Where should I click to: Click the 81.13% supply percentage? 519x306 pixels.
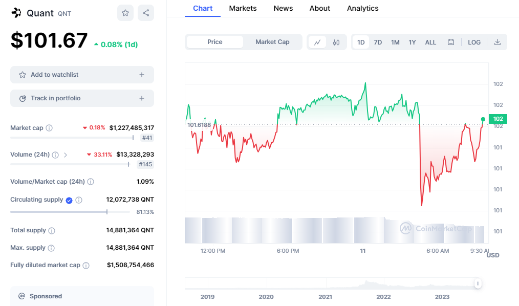tap(145, 212)
